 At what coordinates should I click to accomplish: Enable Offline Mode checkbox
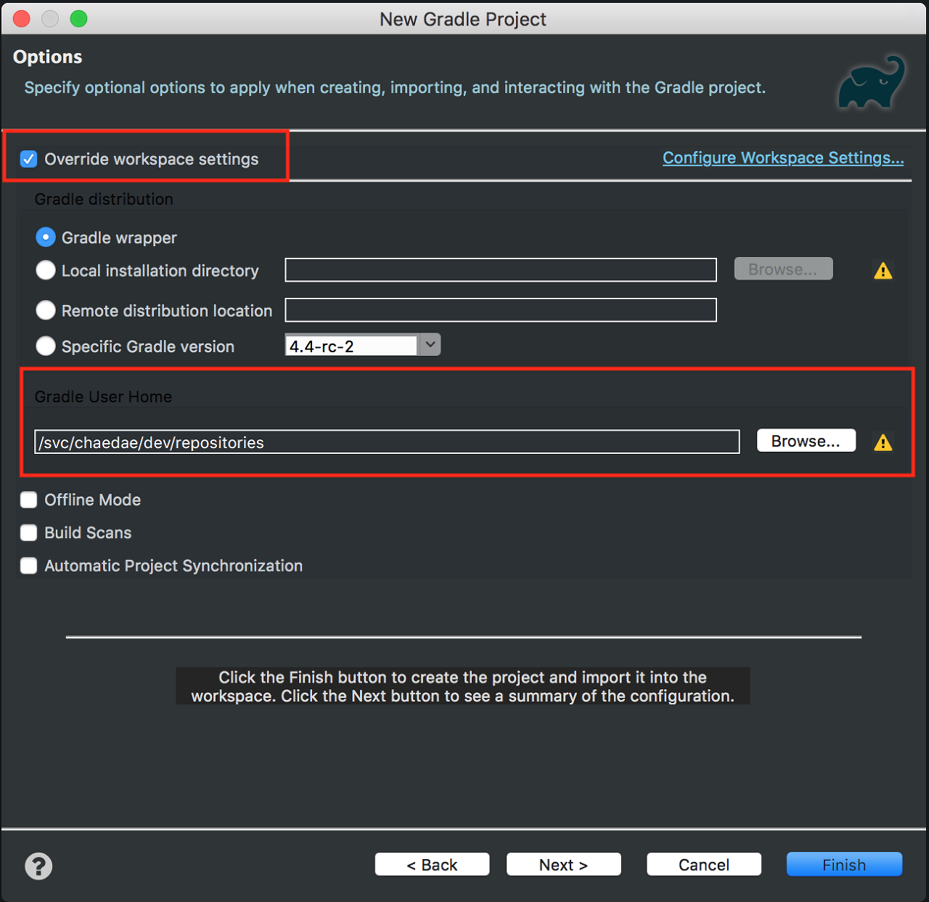[29, 500]
